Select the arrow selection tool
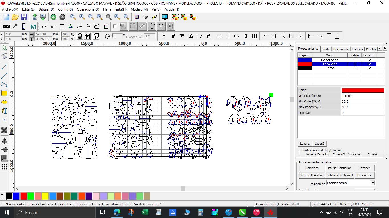Screen dimensions: 389x218 (x=4, y=48)
